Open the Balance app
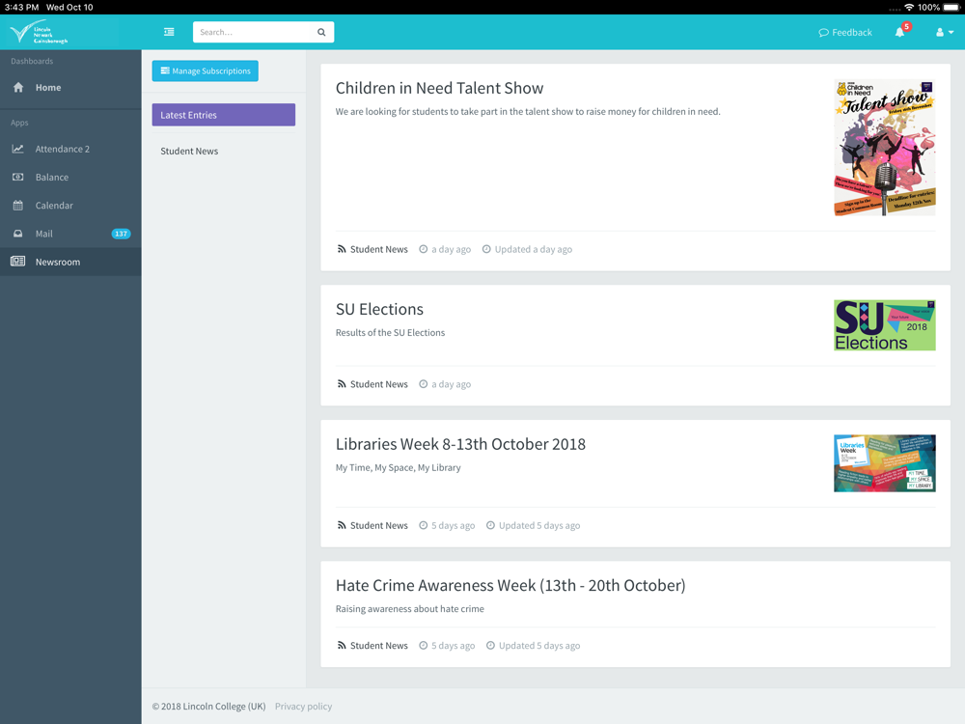Image resolution: width=965 pixels, height=724 pixels. pyautogui.click(x=70, y=178)
